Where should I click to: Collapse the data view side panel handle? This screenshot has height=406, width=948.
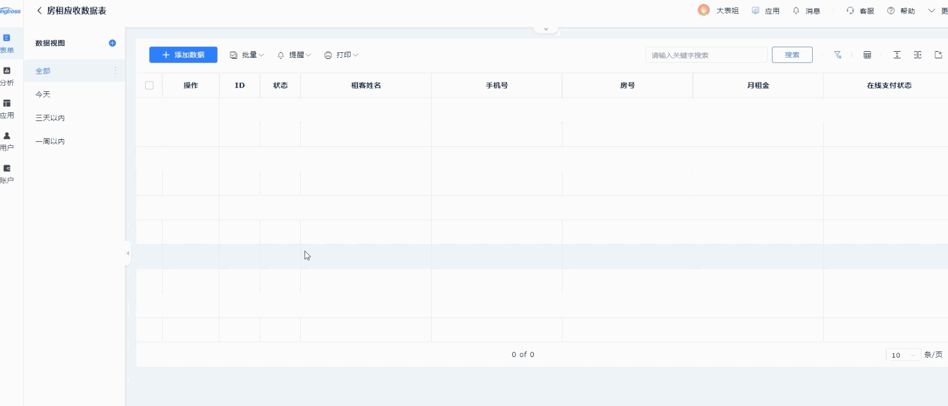[128, 253]
